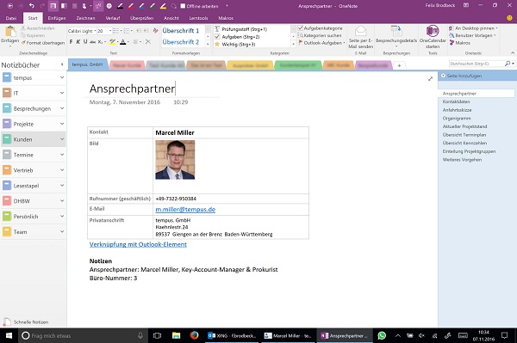Open the font size dropdown showing 20

click(x=110, y=31)
